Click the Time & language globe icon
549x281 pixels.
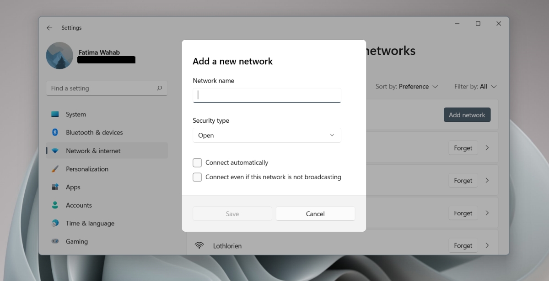pyautogui.click(x=55, y=223)
